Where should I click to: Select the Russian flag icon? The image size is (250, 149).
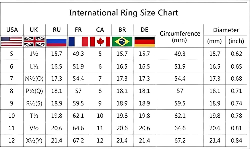coord(57,41)
